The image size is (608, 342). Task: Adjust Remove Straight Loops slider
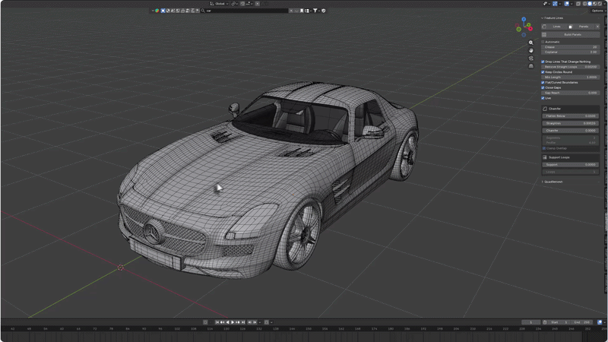(x=571, y=67)
